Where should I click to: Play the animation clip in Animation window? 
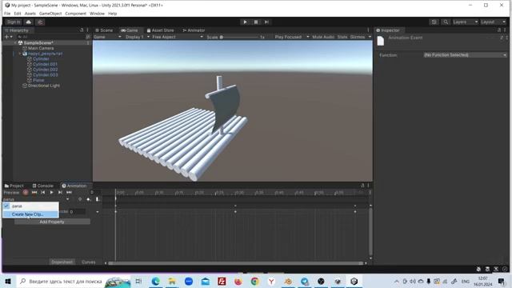(x=51, y=192)
